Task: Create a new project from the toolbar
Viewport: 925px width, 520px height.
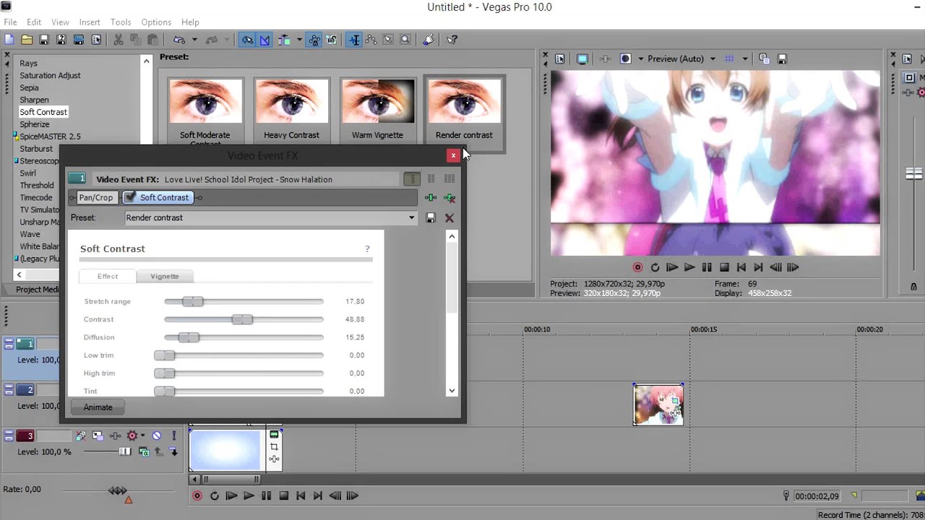Action: 9,40
